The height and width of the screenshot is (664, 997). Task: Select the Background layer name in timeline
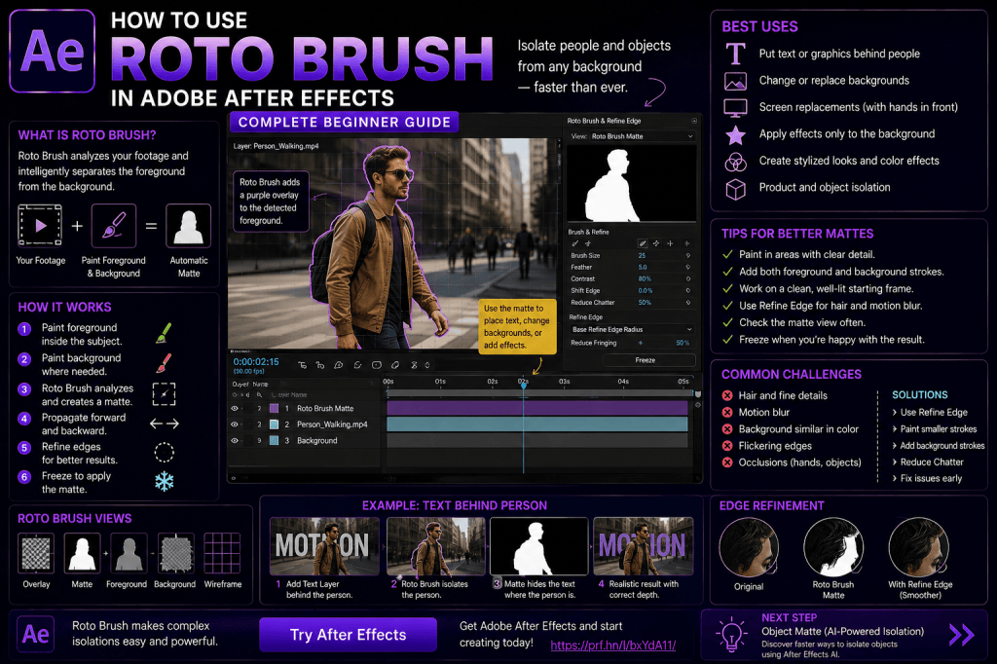pyautogui.click(x=316, y=440)
